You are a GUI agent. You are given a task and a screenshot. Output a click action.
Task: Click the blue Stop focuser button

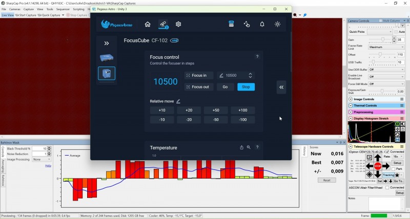click(x=246, y=87)
